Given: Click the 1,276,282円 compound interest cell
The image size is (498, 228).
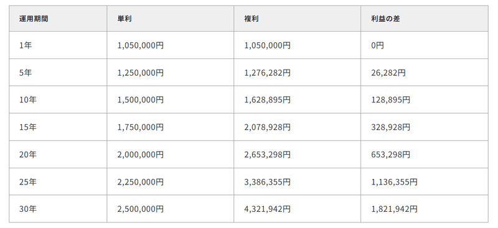Looking at the screenshot, I should click(x=298, y=72).
